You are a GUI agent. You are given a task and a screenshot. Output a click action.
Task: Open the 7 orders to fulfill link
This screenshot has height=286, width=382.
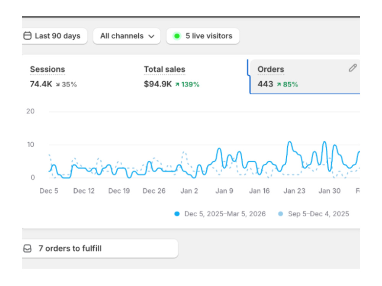100,248
